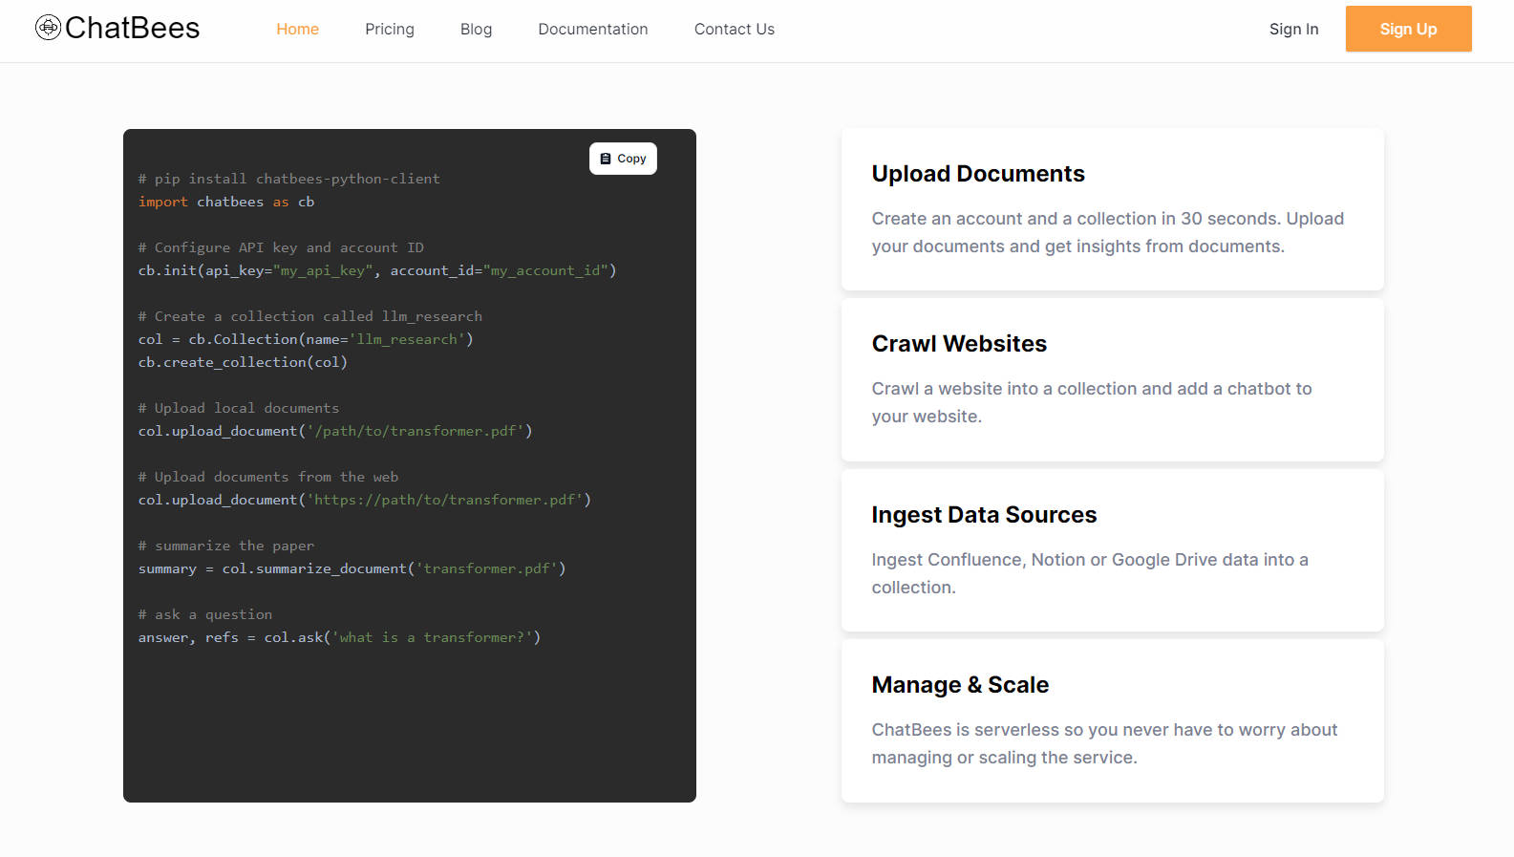Screen dimensions: 1514x857
Task: Select the Upload Documents feature card
Action: [1112, 209]
